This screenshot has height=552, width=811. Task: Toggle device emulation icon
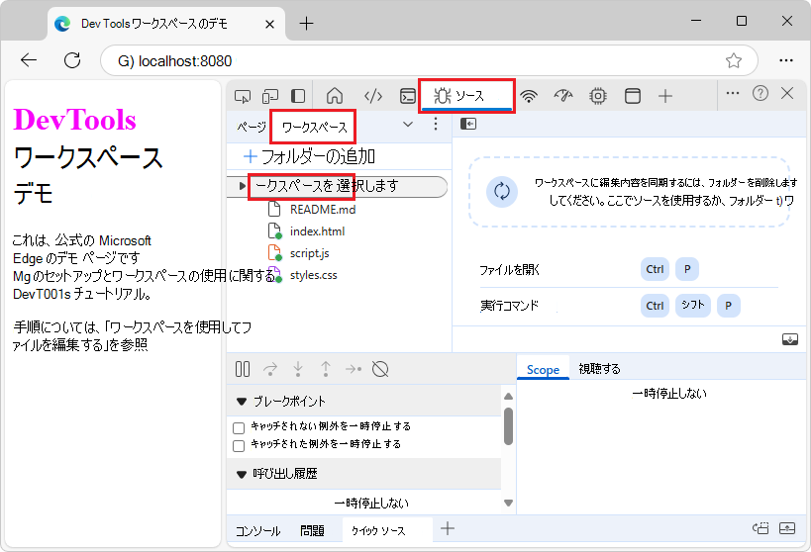click(x=270, y=96)
